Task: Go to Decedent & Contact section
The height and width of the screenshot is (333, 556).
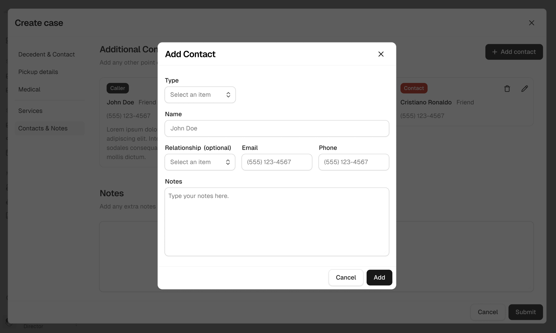Action: click(x=46, y=54)
